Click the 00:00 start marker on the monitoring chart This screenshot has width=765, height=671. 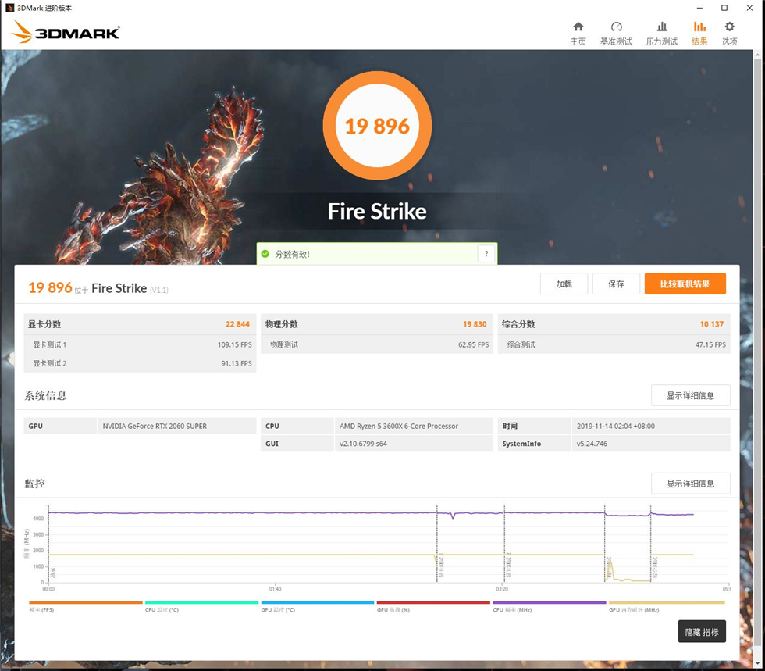48,589
